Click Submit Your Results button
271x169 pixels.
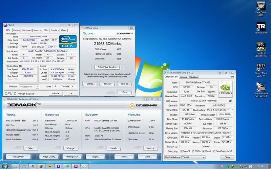point(107,67)
